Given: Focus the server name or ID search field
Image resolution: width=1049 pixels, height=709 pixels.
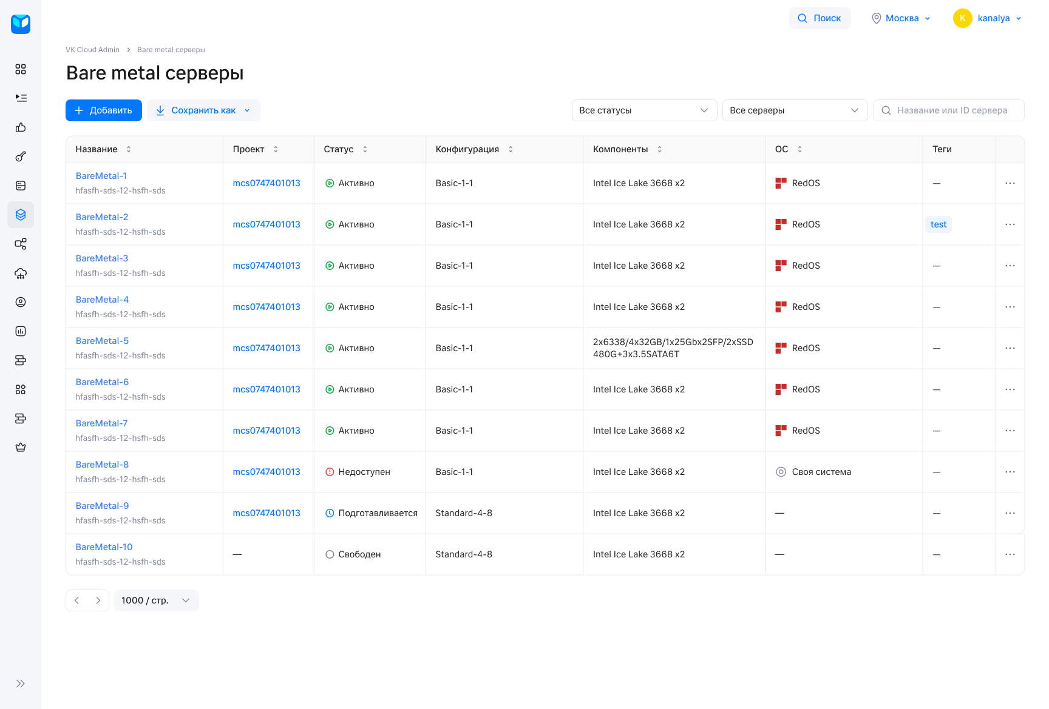Looking at the screenshot, I should (x=952, y=110).
